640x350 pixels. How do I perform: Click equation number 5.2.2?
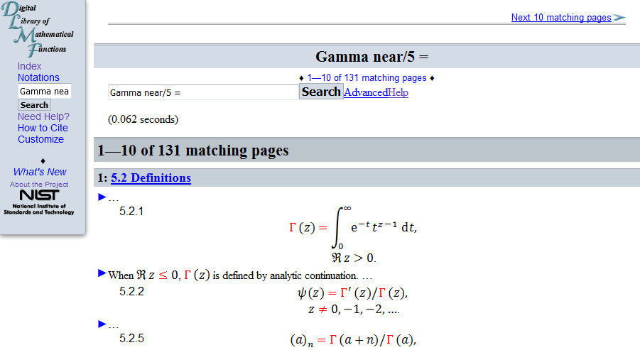[131, 291]
